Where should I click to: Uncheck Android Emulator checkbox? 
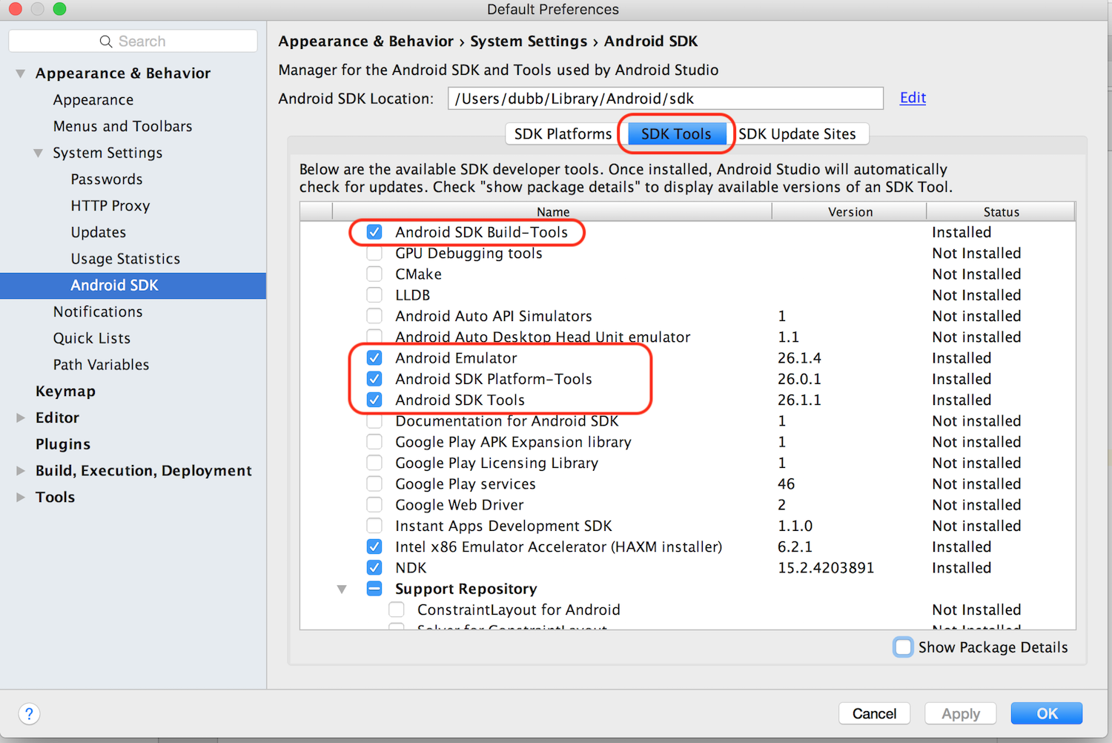374,358
